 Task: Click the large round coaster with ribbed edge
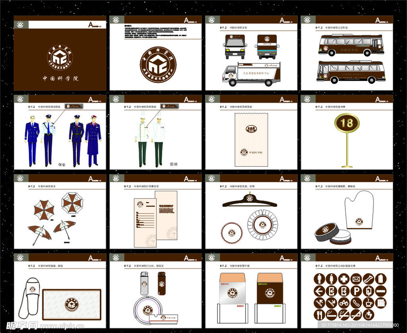[x=262, y=225]
